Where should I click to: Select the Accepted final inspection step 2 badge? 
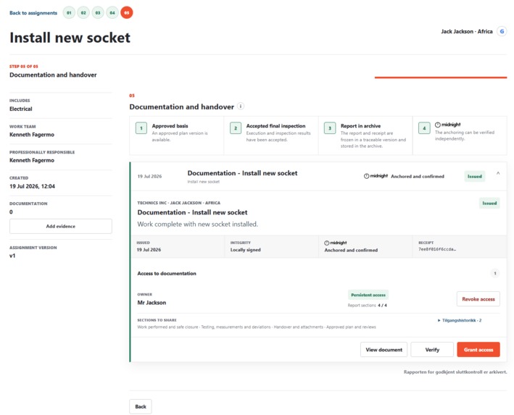pos(236,128)
